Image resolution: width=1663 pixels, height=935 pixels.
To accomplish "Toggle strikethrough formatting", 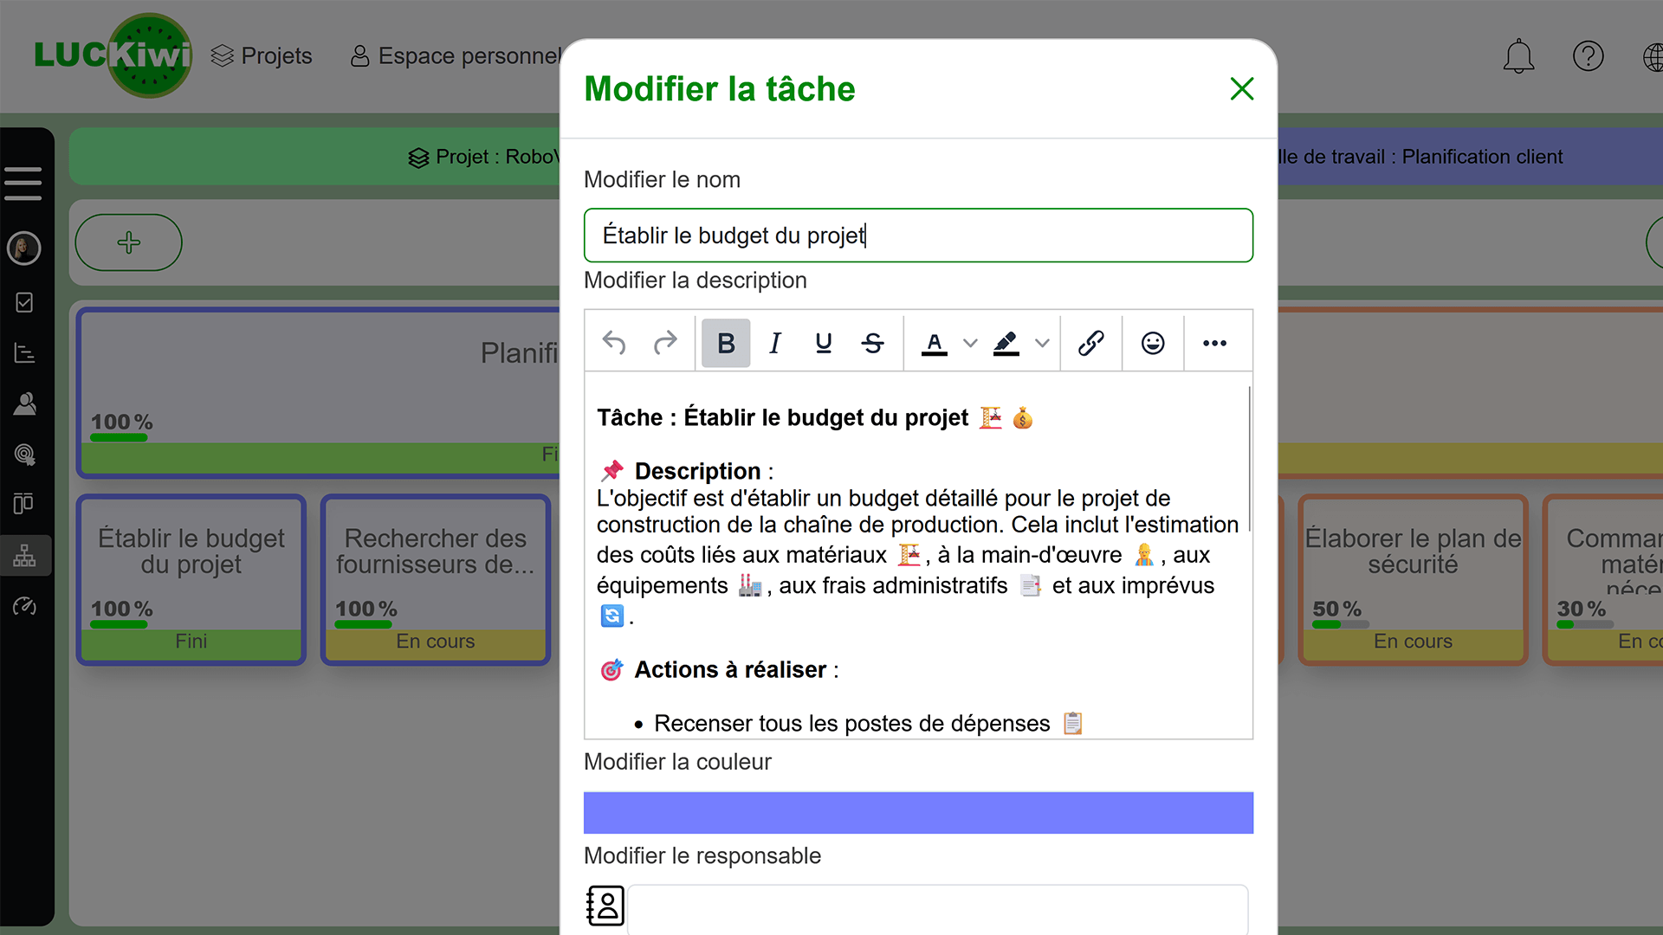I will pyautogui.click(x=873, y=343).
